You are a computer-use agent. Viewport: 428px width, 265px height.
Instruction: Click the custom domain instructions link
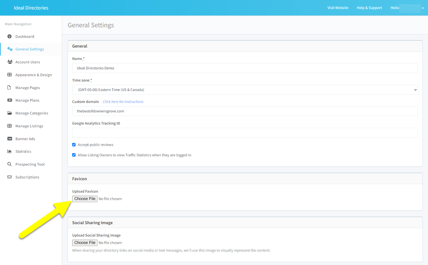coord(123,102)
